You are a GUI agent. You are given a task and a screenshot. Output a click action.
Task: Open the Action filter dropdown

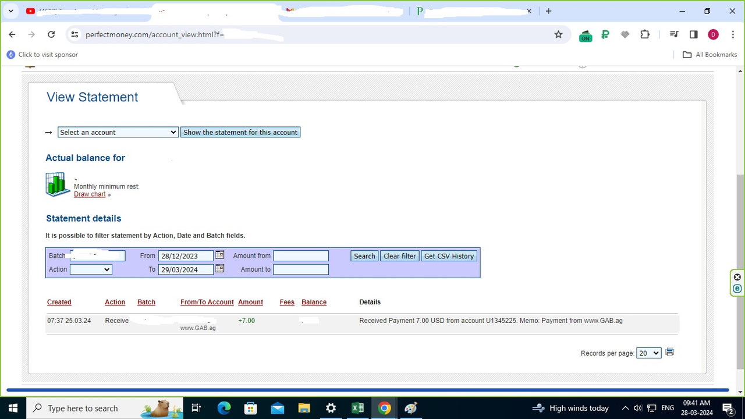[x=91, y=269]
